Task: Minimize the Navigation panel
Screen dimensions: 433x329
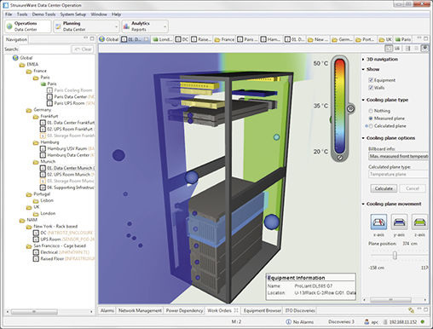Action: pyautogui.click(x=86, y=38)
